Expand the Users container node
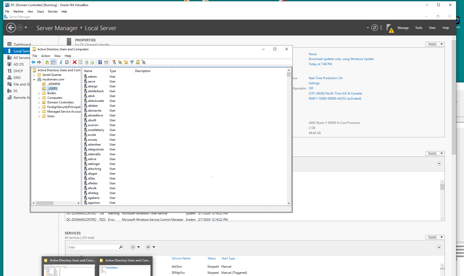Image resolution: width=464 pixels, height=276 pixels. (x=39, y=116)
